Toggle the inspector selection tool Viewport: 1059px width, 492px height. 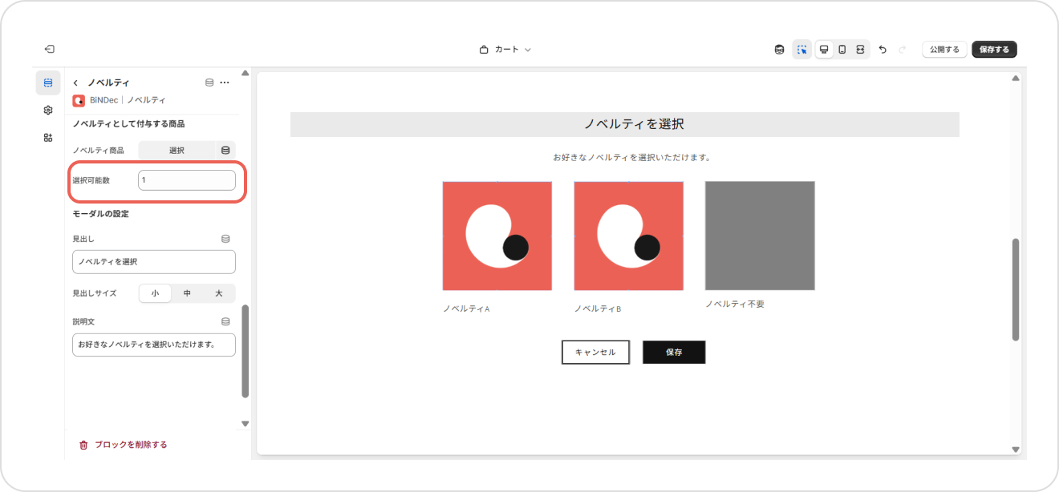801,50
